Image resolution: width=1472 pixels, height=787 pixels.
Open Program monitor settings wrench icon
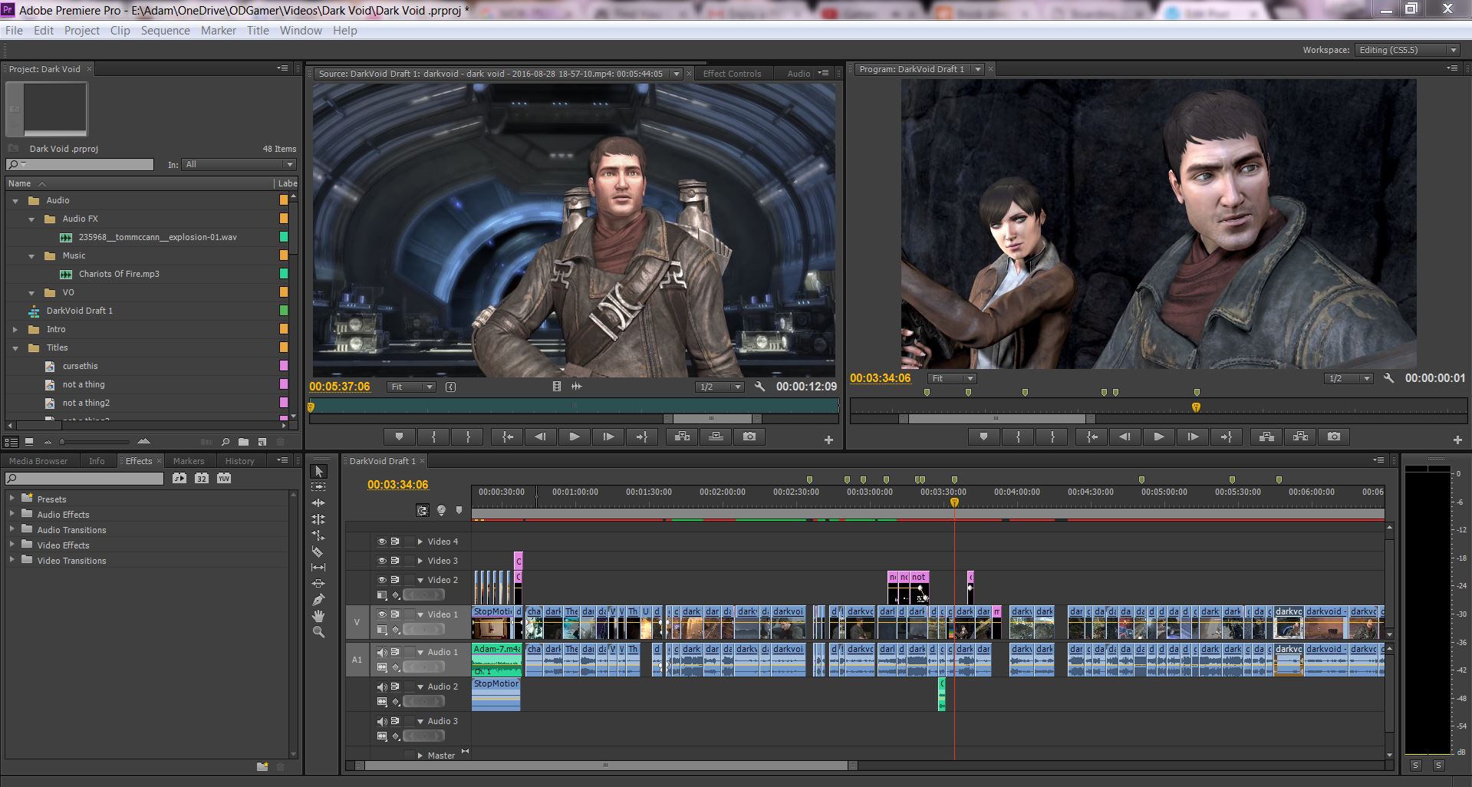(x=1388, y=378)
